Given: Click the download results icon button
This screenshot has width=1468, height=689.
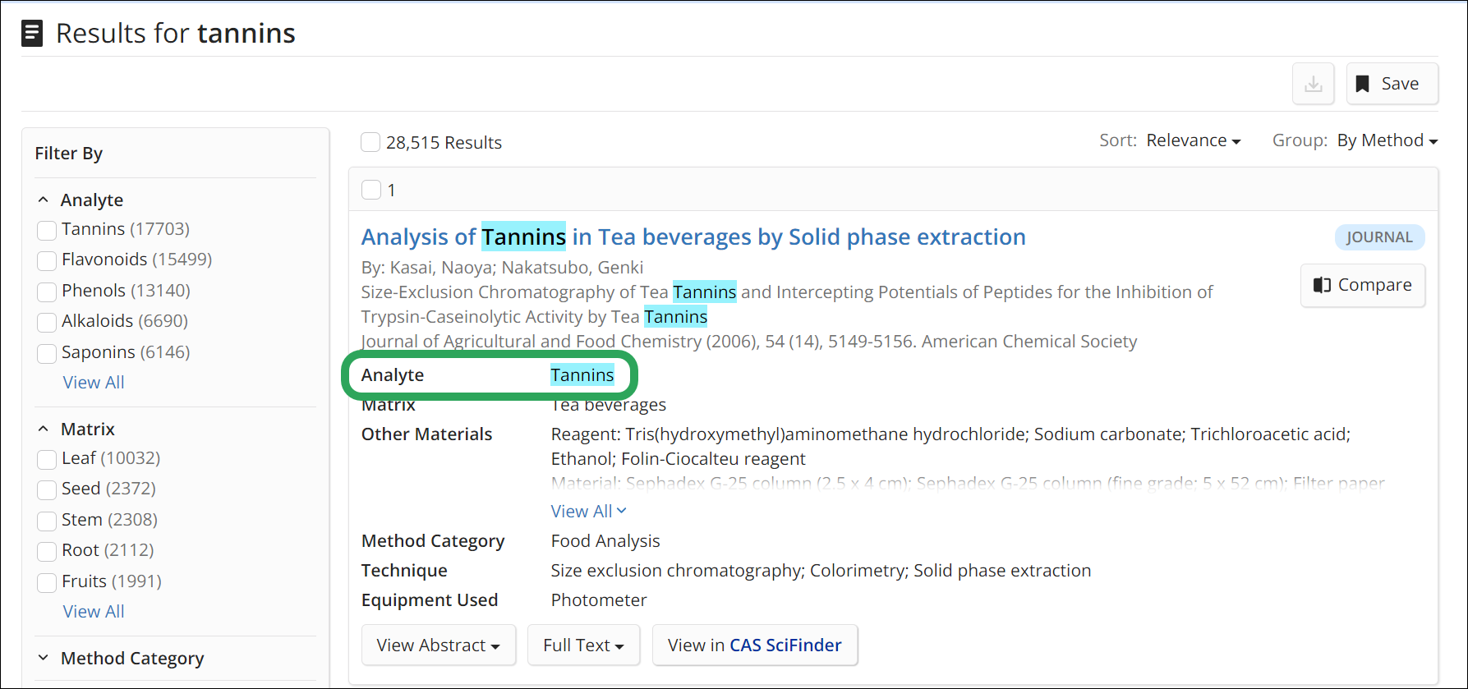Looking at the screenshot, I should 1313,84.
